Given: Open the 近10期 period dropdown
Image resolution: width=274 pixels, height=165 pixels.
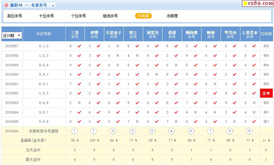Looking at the screenshot, I should (x=12, y=35).
